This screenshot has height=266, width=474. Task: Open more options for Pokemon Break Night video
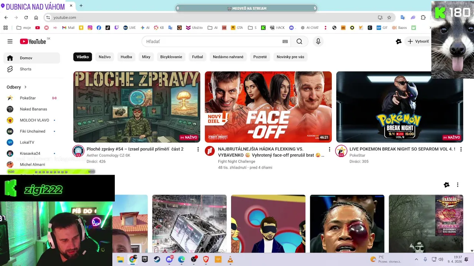pos(461,149)
